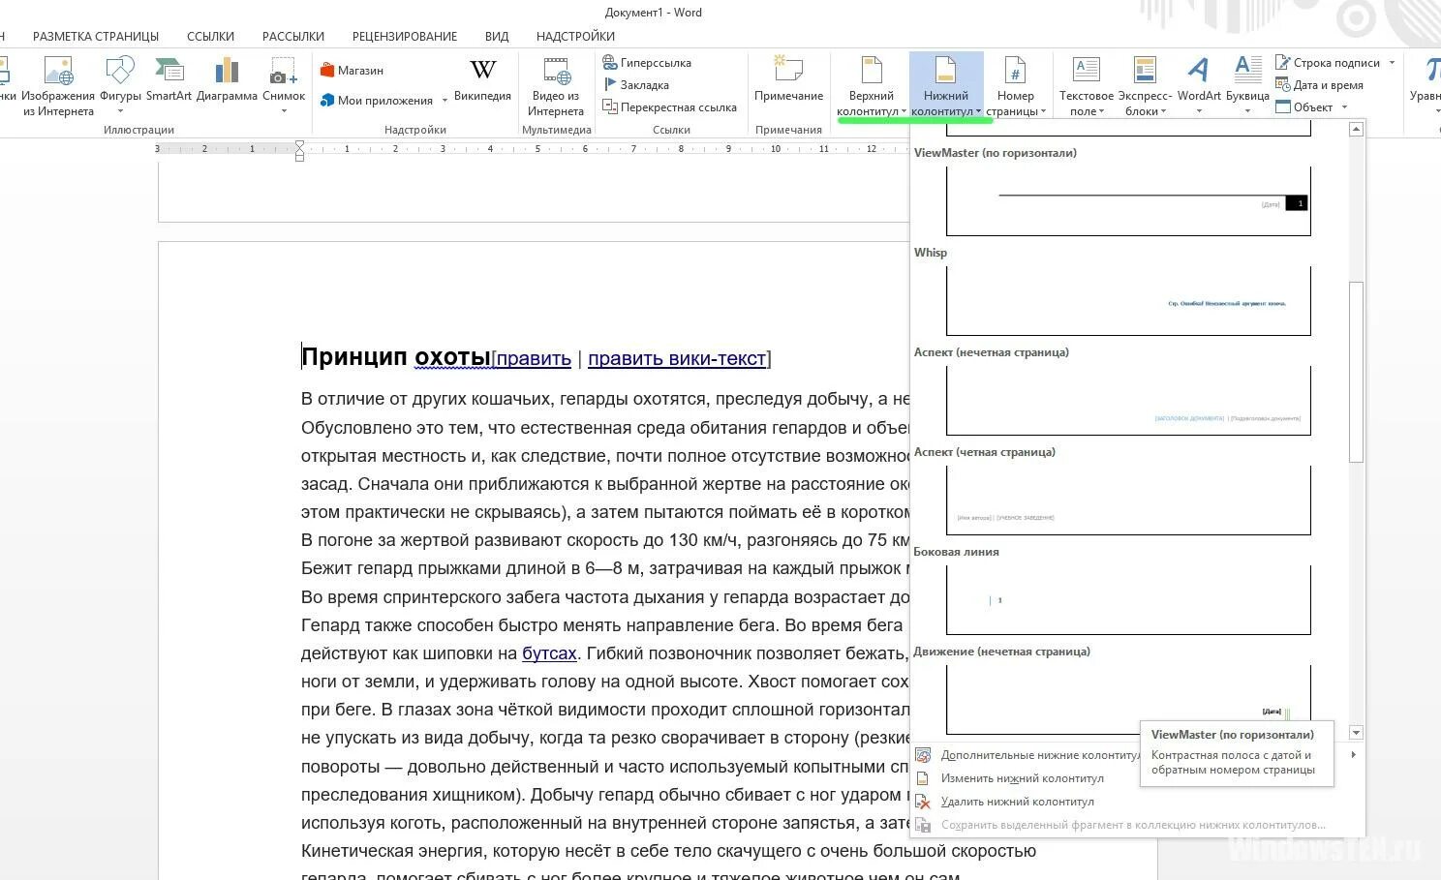Open Экспресс-блоки quick parts
Viewport: 1441px width, 880px height.
(x=1145, y=86)
